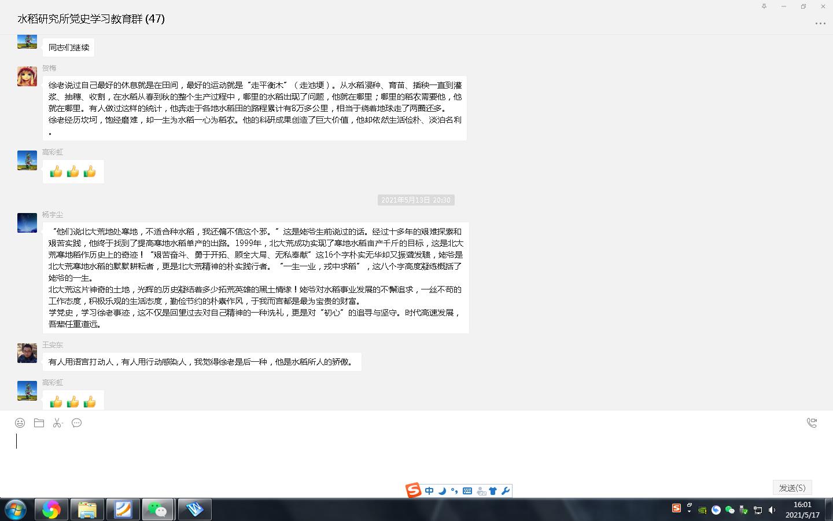Image resolution: width=833 pixels, height=521 pixels.
Task: Click the message 同志们继续
Action: click(x=69, y=47)
